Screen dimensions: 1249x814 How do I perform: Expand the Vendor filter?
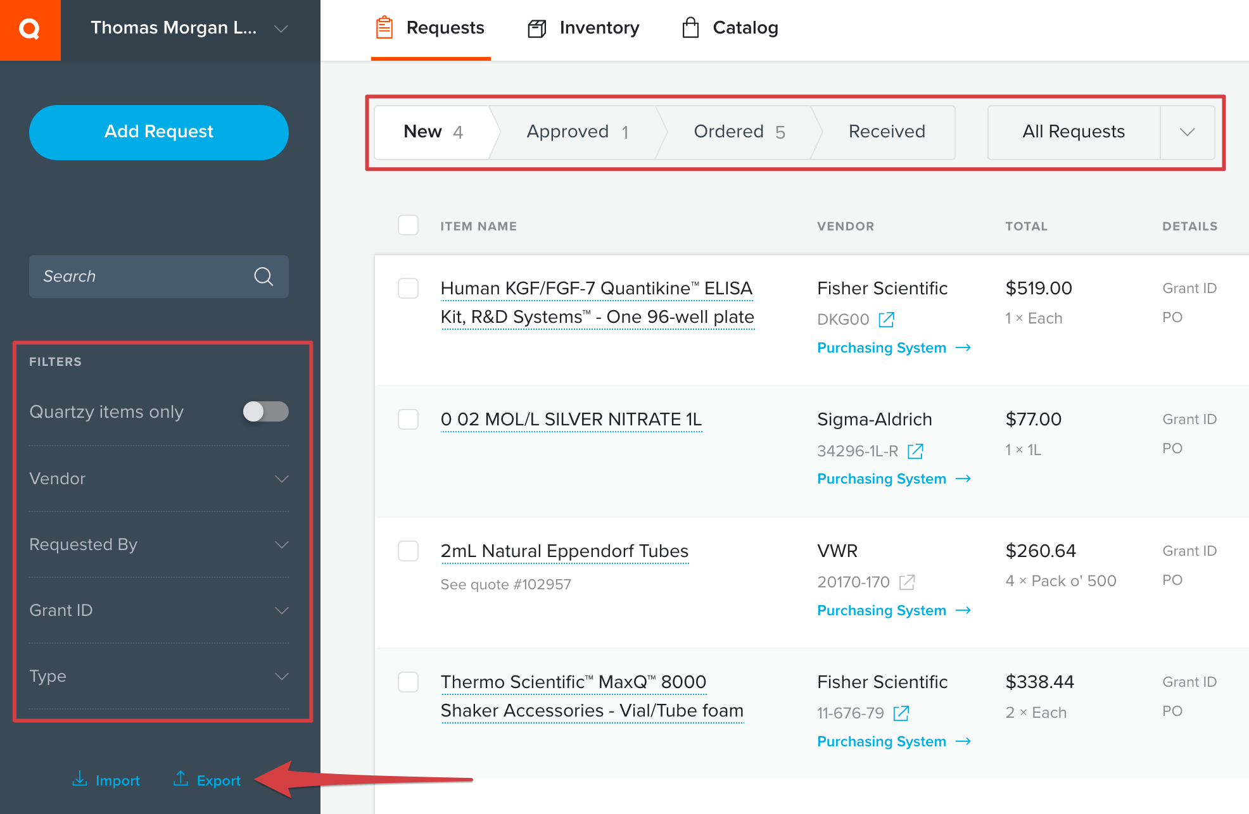pyautogui.click(x=159, y=479)
